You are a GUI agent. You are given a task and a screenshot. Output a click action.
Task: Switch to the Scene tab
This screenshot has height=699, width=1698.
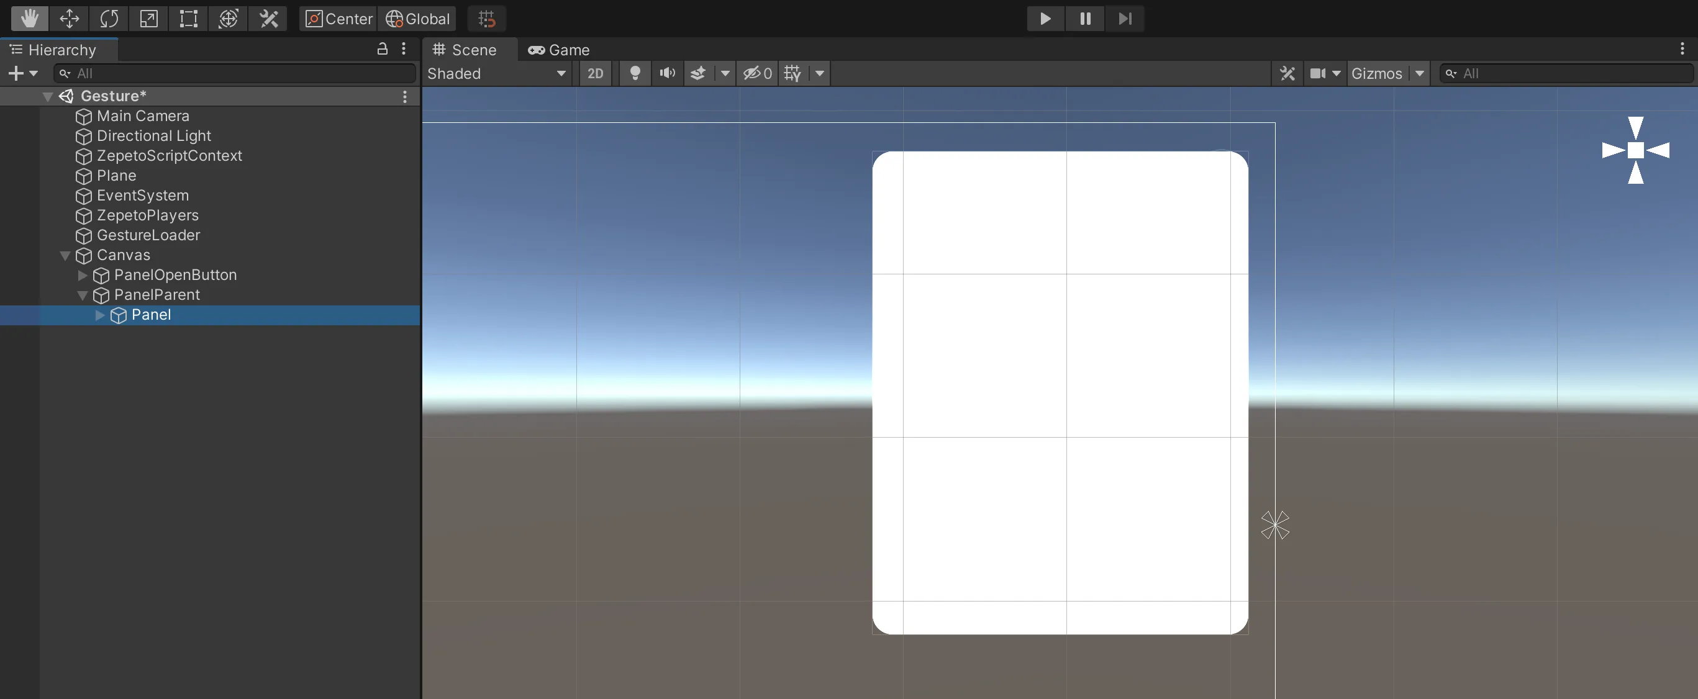point(471,50)
